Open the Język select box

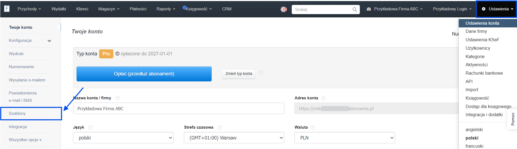[x=123, y=138]
